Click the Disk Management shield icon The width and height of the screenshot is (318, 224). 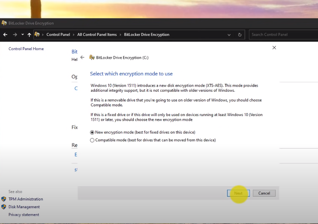pos(4,207)
